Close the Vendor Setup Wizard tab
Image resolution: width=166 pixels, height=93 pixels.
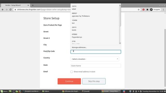(x=28, y=5)
